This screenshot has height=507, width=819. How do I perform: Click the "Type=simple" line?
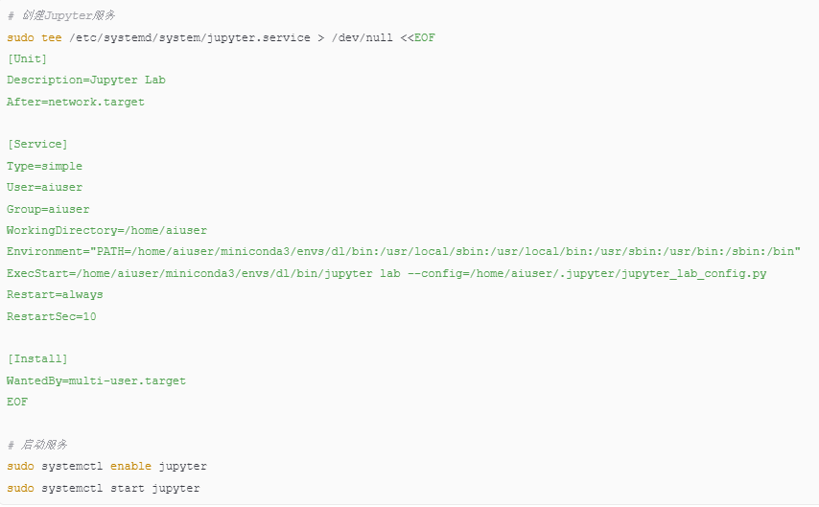44,166
